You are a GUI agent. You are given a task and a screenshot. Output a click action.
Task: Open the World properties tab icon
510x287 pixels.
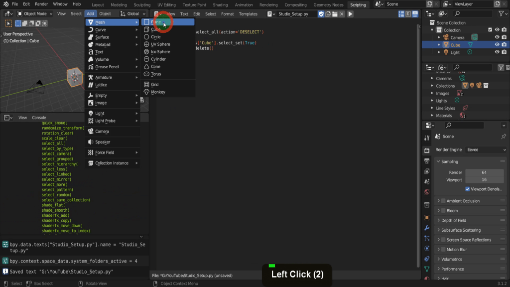click(427, 192)
